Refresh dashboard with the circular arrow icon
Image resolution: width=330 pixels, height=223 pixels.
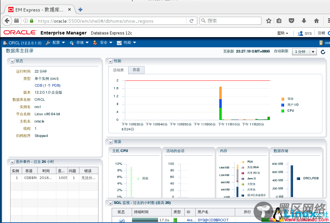coord(323,52)
